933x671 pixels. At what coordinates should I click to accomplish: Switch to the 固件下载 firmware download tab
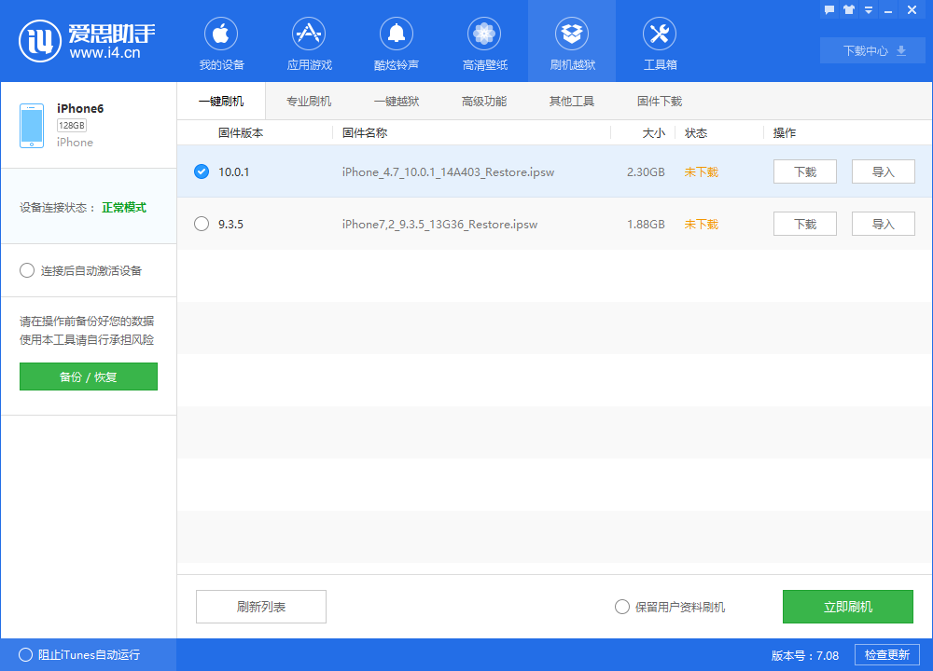659,100
